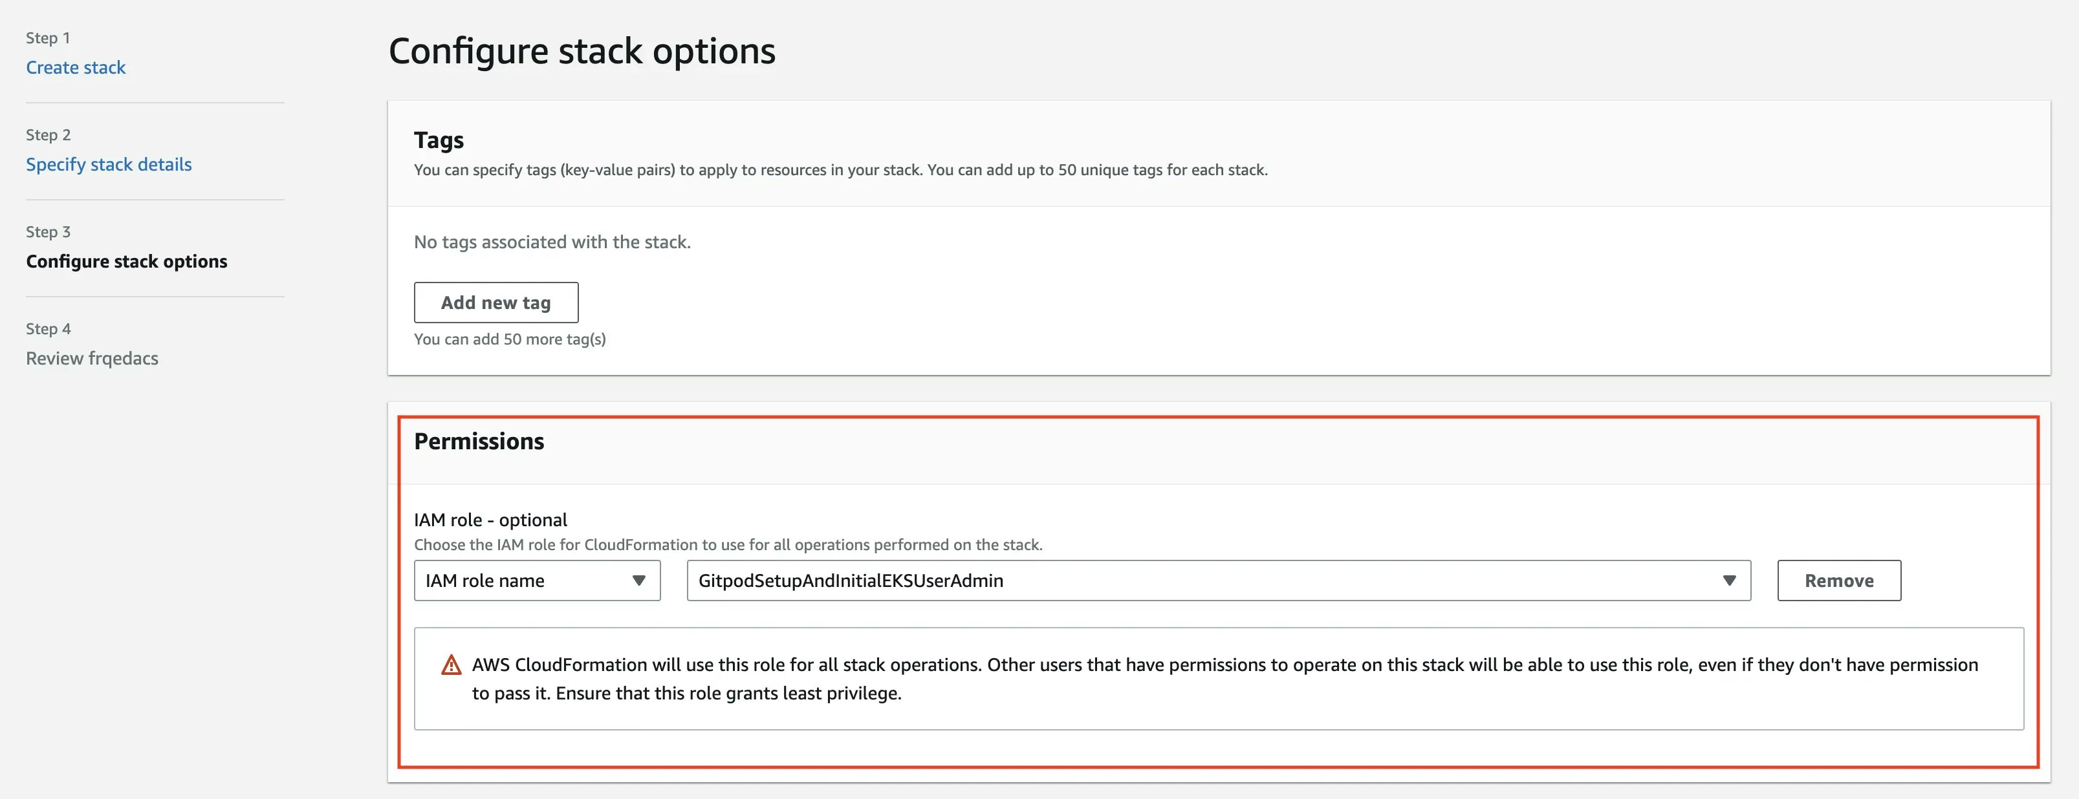
Task: Remove the selected IAM role
Action: pyautogui.click(x=1838, y=581)
